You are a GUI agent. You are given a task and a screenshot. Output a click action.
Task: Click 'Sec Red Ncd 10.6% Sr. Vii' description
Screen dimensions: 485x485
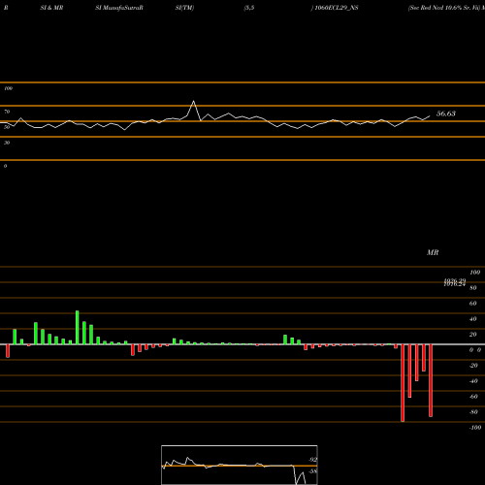click(444, 8)
